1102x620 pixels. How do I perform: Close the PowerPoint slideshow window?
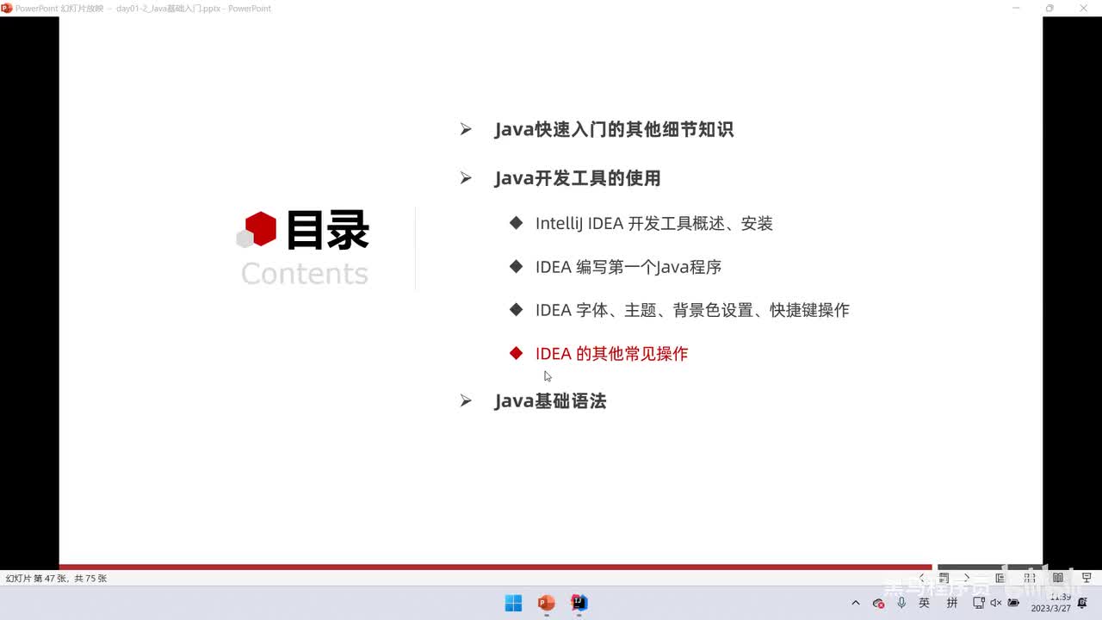[x=1084, y=8]
